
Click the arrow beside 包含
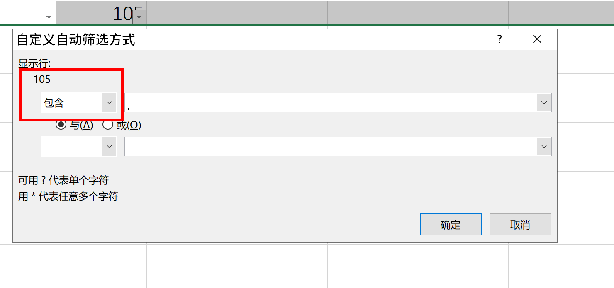pyautogui.click(x=109, y=103)
